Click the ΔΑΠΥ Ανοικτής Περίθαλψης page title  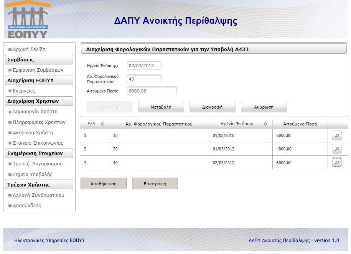pos(176,21)
